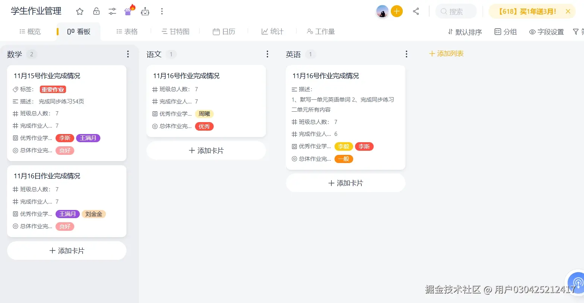Click the lock icon in the top toolbar

(96, 11)
